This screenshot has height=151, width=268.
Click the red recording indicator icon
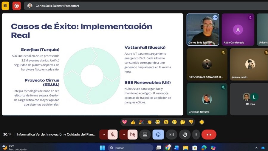(16, 6)
